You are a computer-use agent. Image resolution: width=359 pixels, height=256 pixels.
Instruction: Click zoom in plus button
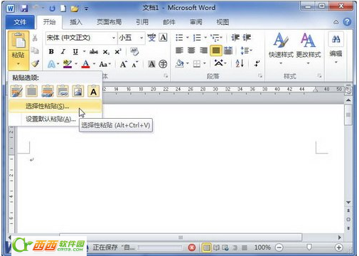tap(339, 247)
